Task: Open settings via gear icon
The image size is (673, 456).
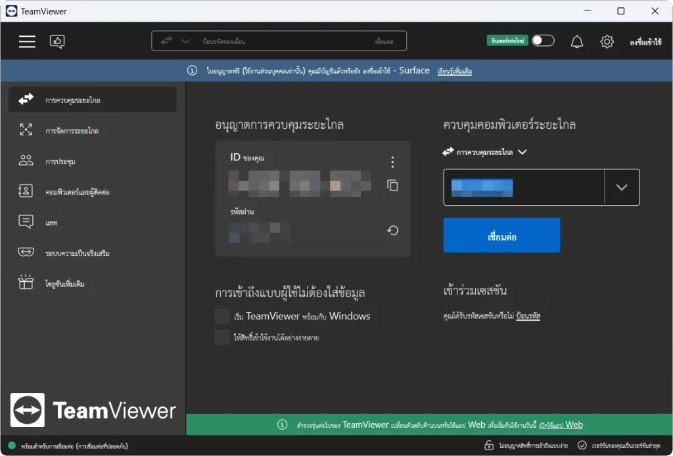Action: (607, 41)
